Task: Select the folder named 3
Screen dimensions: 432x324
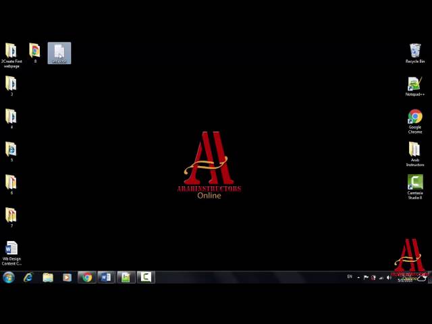Action: pos(11,86)
